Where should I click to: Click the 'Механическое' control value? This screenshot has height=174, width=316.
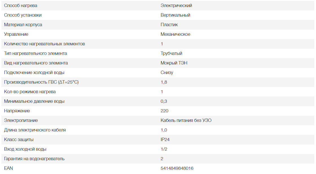pos(175,34)
